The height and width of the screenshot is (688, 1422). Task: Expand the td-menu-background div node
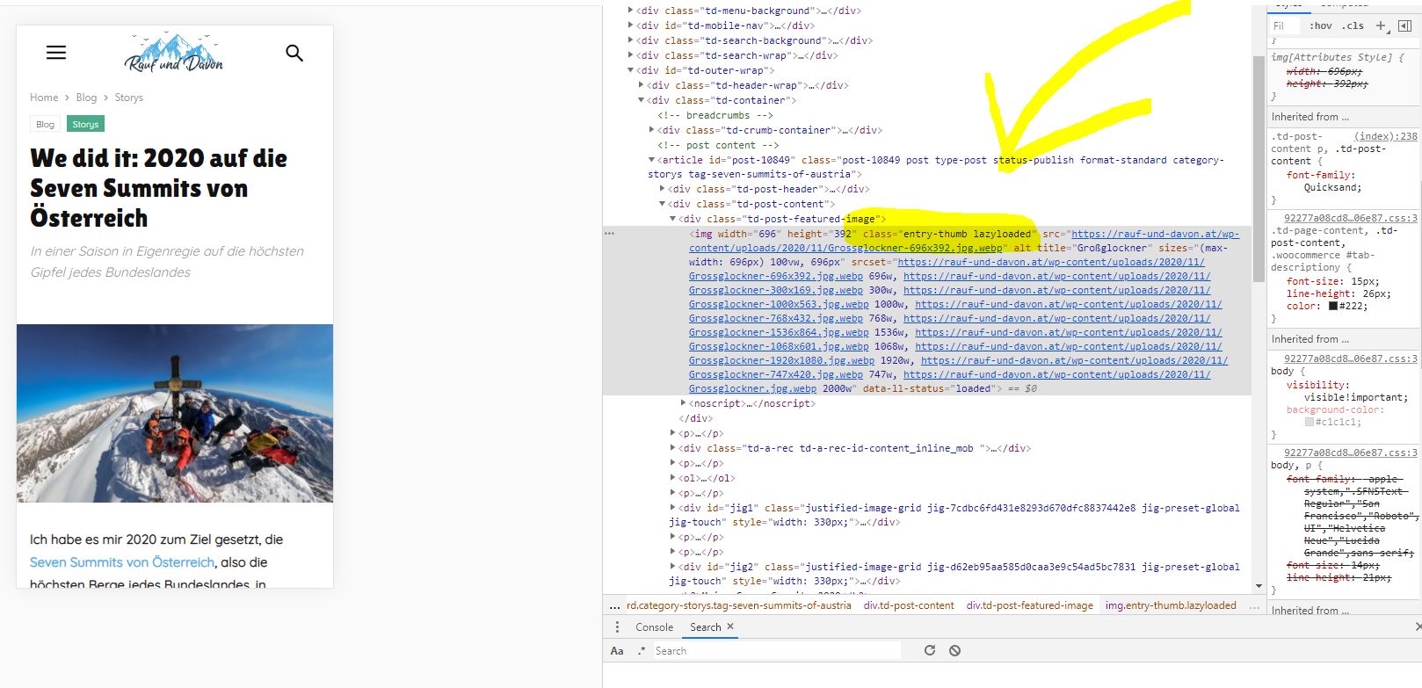(631, 11)
